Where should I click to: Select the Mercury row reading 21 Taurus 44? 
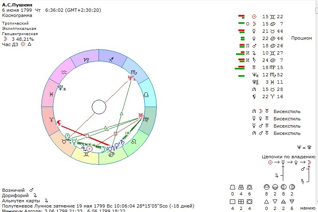[x=267, y=31]
